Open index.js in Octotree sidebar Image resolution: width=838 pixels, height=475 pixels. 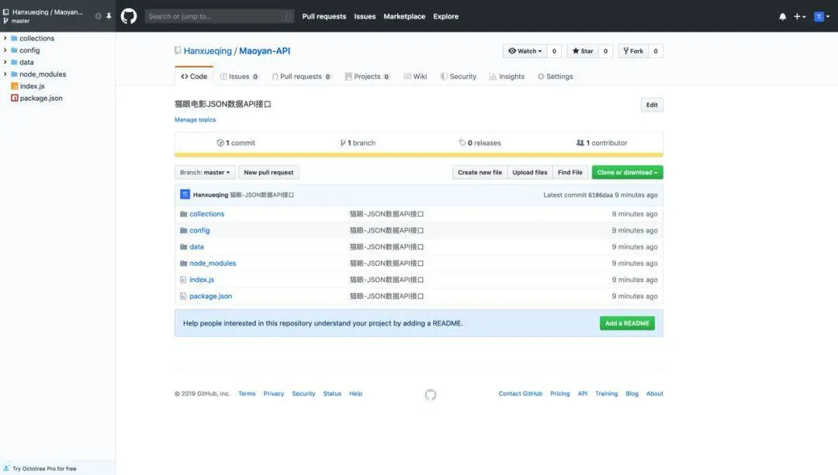point(32,86)
